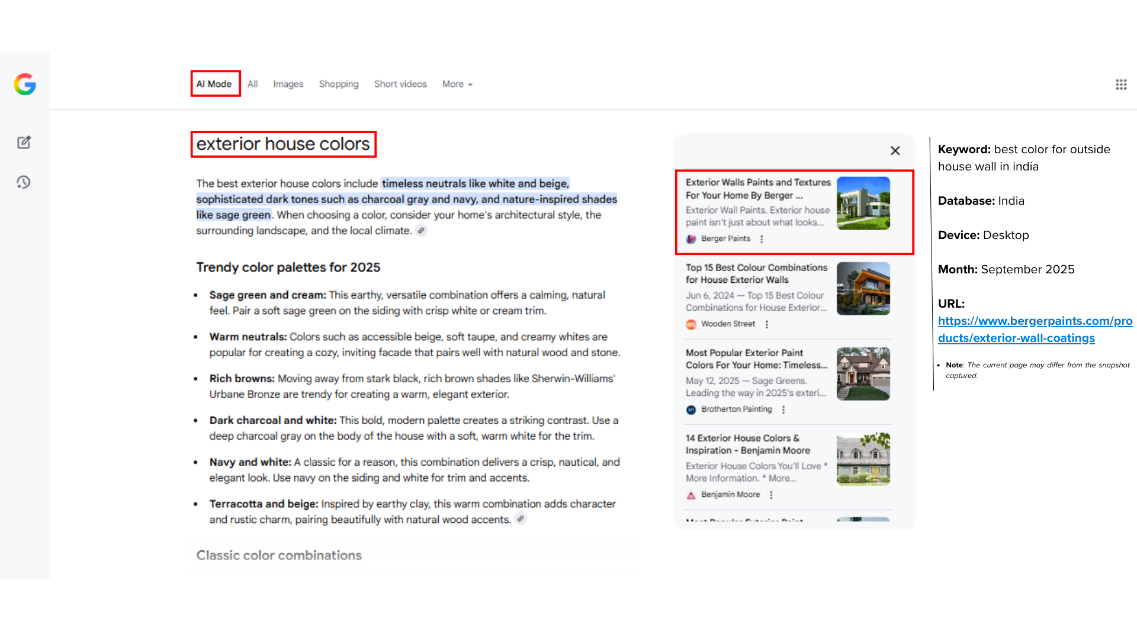
Task: Open options menu for Wooden Street result
Action: coord(767,324)
